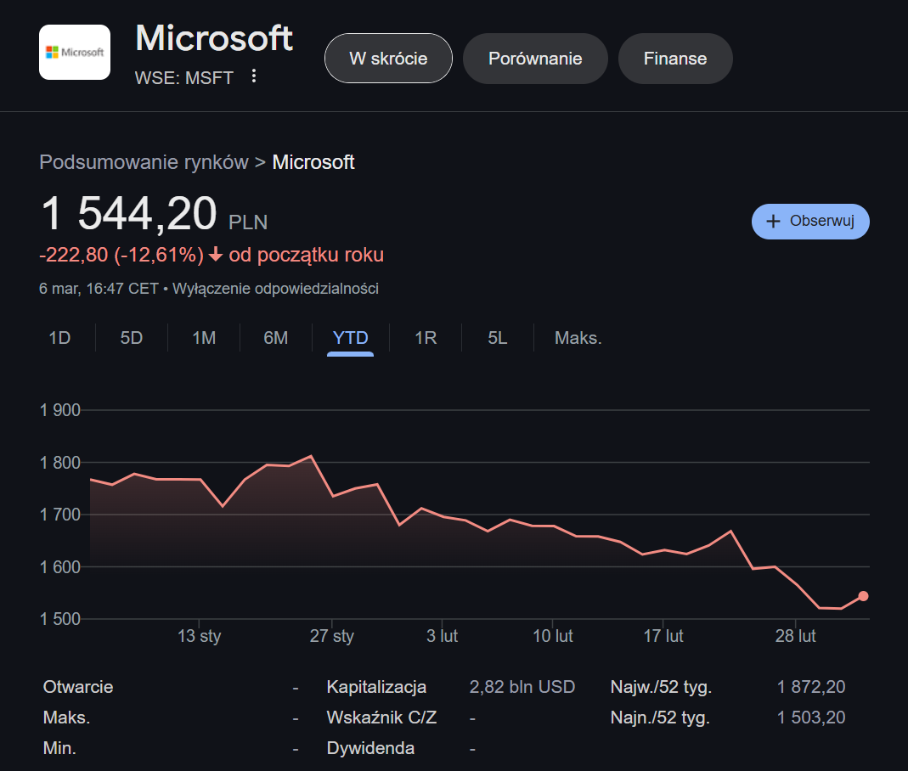The width and height of the screenshot is (908, 771).
Task: Show the 1R one-year chart
Action: 426,338
